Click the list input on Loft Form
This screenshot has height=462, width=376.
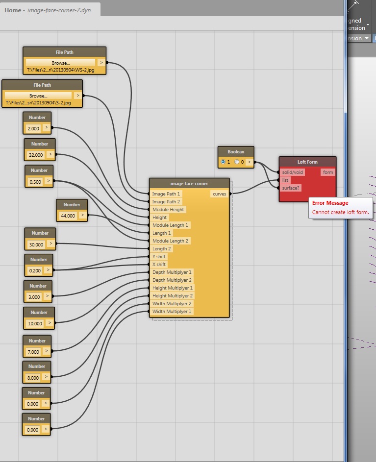pos(285,180)
